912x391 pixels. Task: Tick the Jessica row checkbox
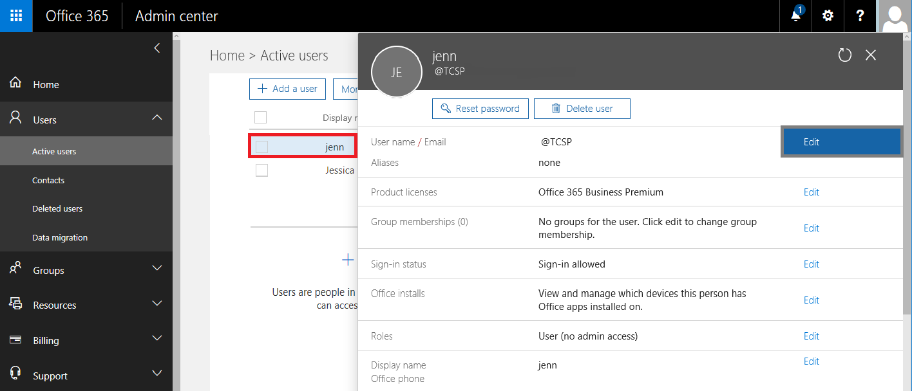point(261,170)
